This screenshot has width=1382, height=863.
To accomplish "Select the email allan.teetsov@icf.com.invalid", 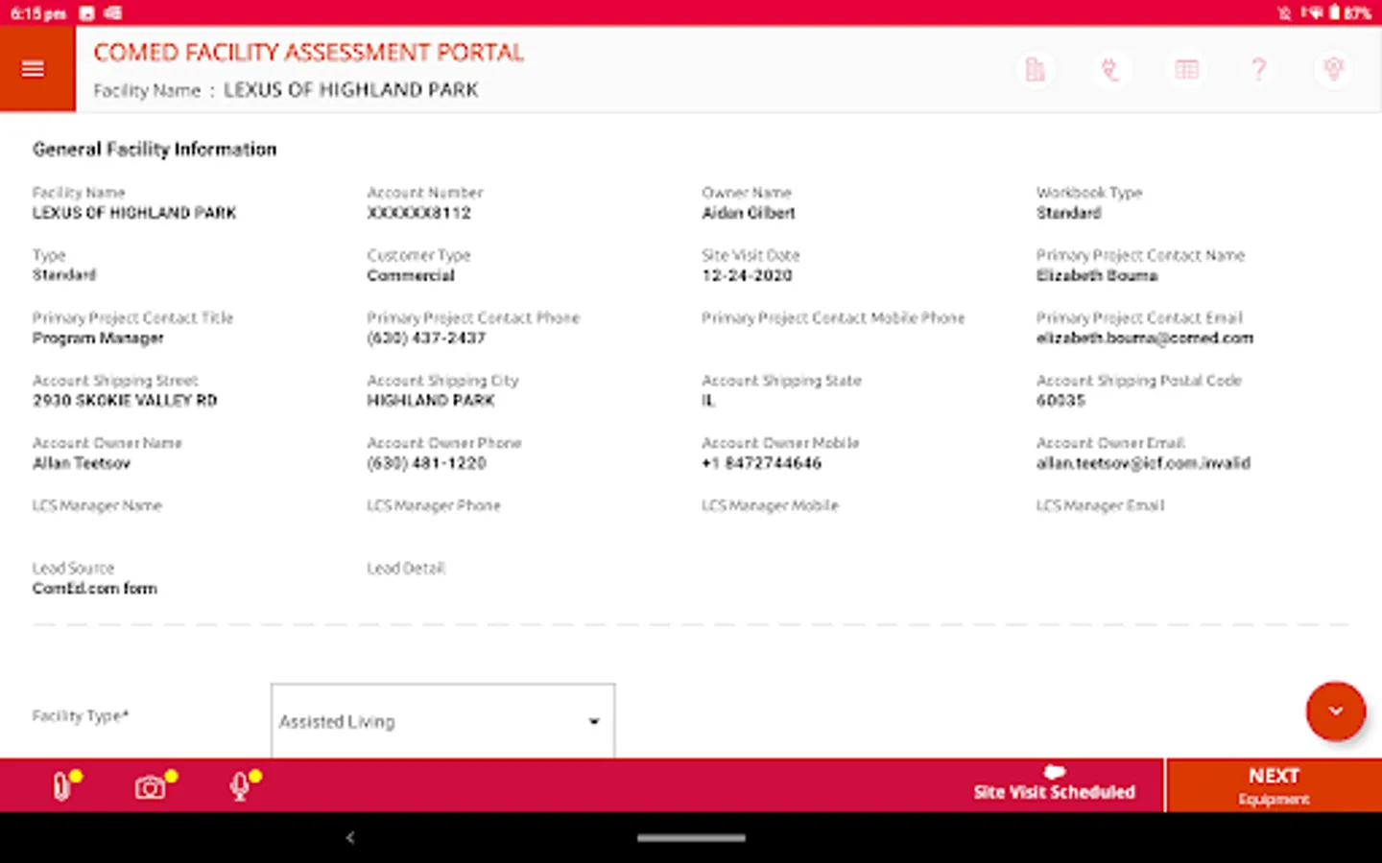I will coord(1143,463).
